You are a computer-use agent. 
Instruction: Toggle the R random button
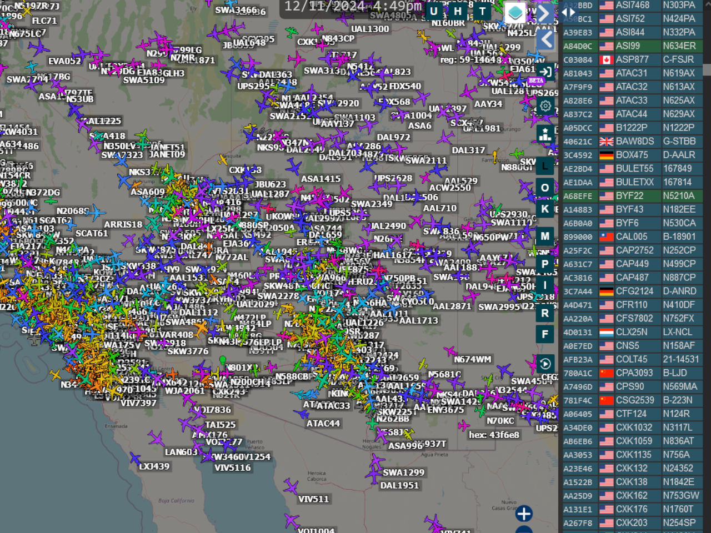coord(545,313)
